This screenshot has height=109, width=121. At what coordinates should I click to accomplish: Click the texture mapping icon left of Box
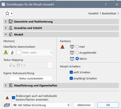click(12, 65)
